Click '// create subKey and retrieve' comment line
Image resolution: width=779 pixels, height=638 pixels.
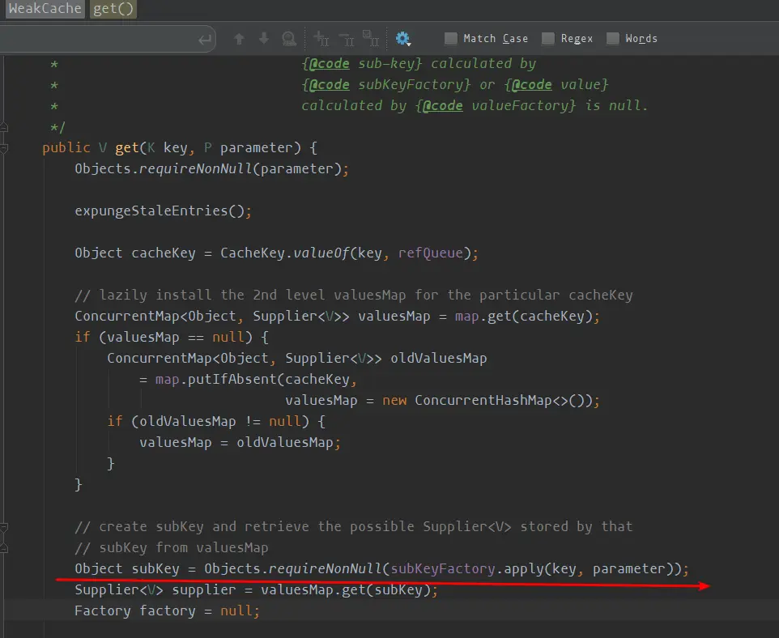pyautogui.click(x=354, y=527)
